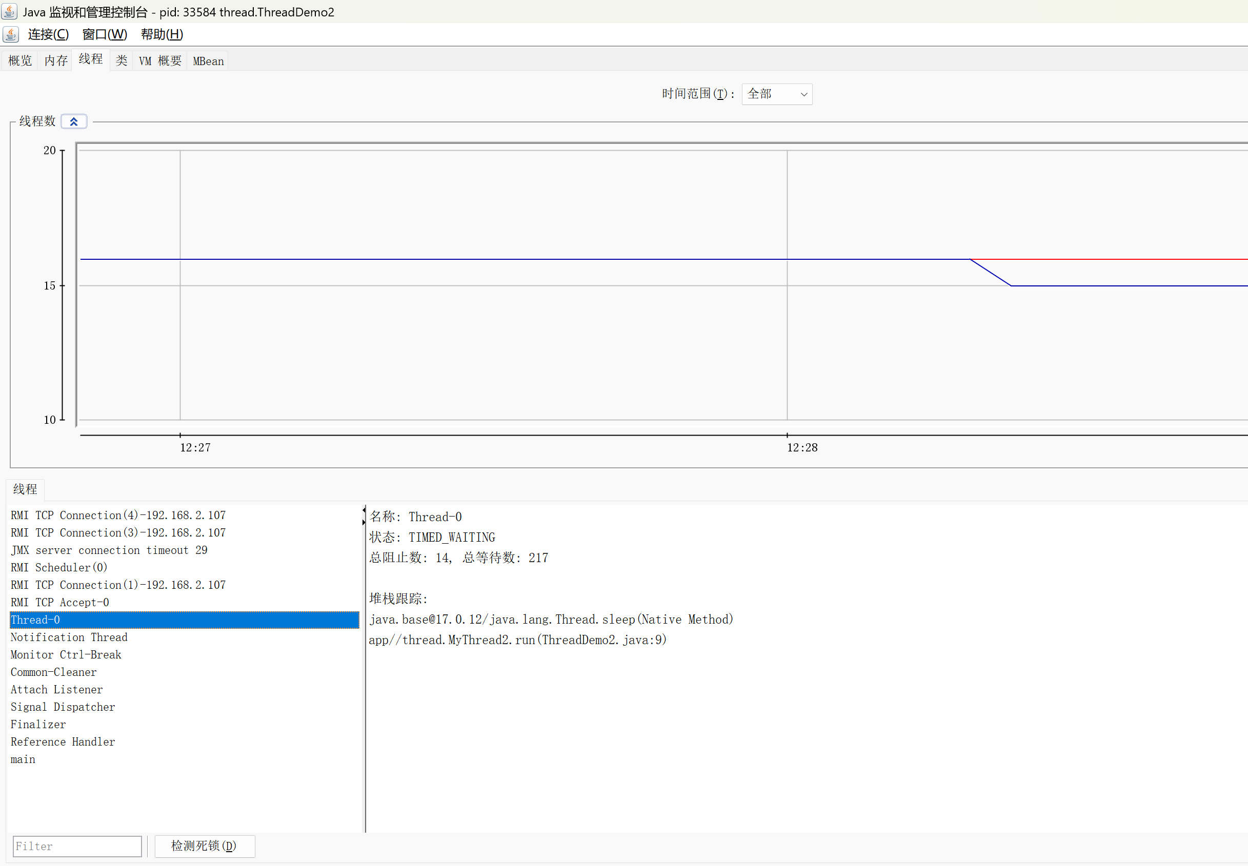The height and width of the screenshot is (866, 1248).
Task: Select the Monitor Ctrl-Break thread
Action: pyautogui.click(x=184, y=654)
